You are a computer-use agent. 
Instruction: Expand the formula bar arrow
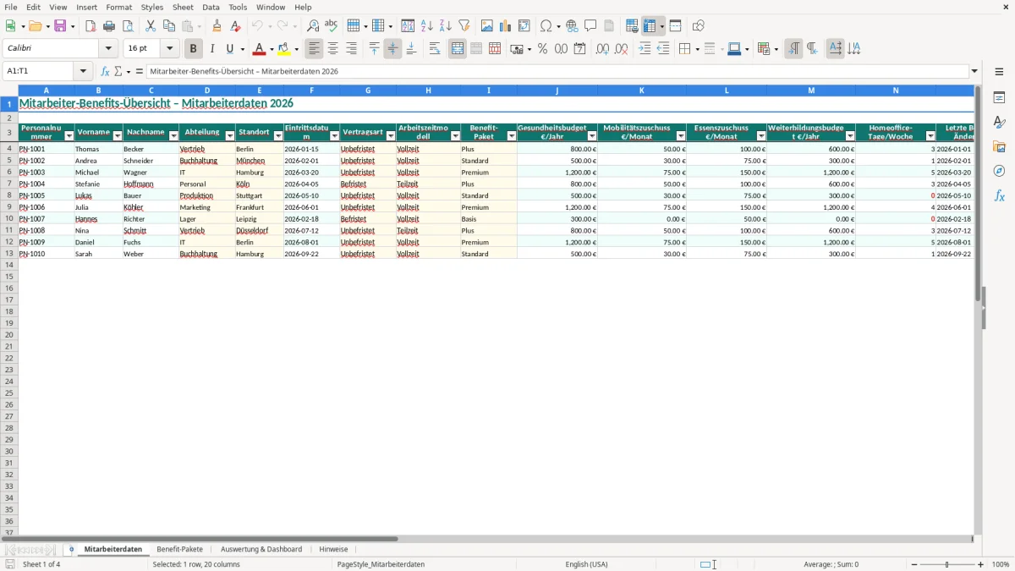[x=974, y=72]
